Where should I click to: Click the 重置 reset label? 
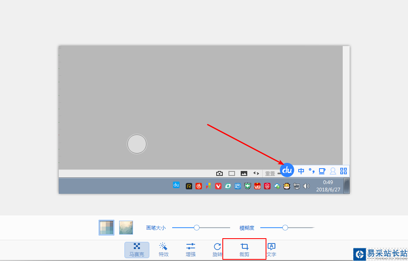pyautogui.click(x=270, y=174)
